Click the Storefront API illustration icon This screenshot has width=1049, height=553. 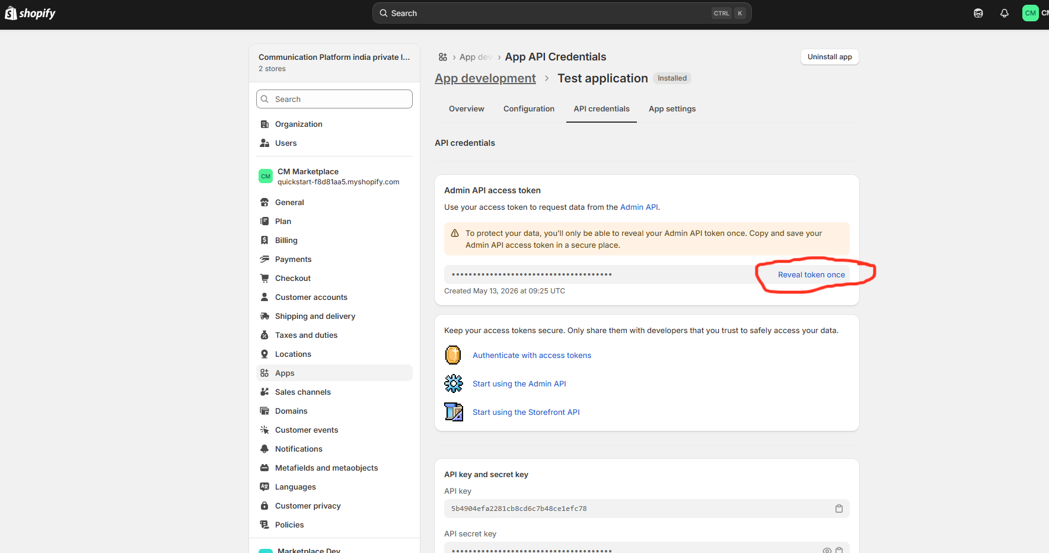point(454,412)
